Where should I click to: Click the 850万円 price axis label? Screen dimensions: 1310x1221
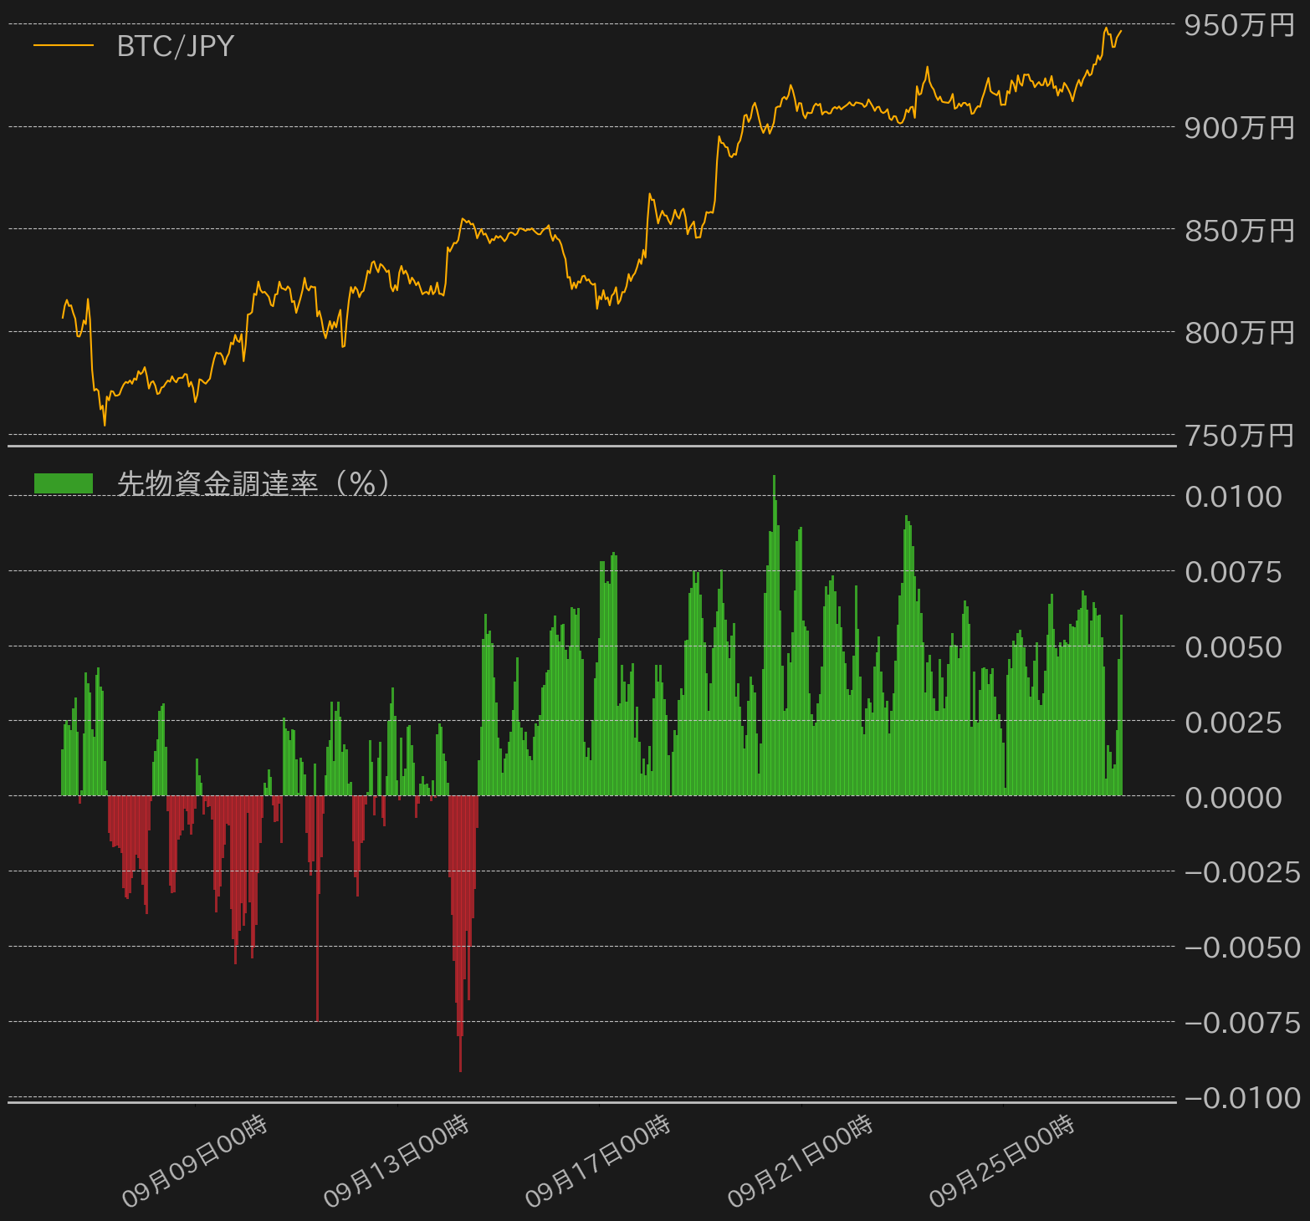[x=1240, y=230]
